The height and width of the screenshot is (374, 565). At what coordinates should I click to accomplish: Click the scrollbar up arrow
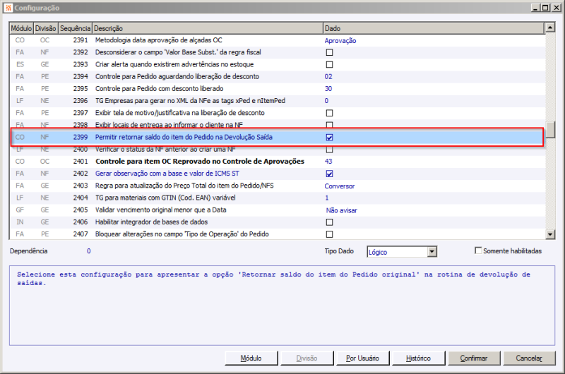click(x=550, y=28)
